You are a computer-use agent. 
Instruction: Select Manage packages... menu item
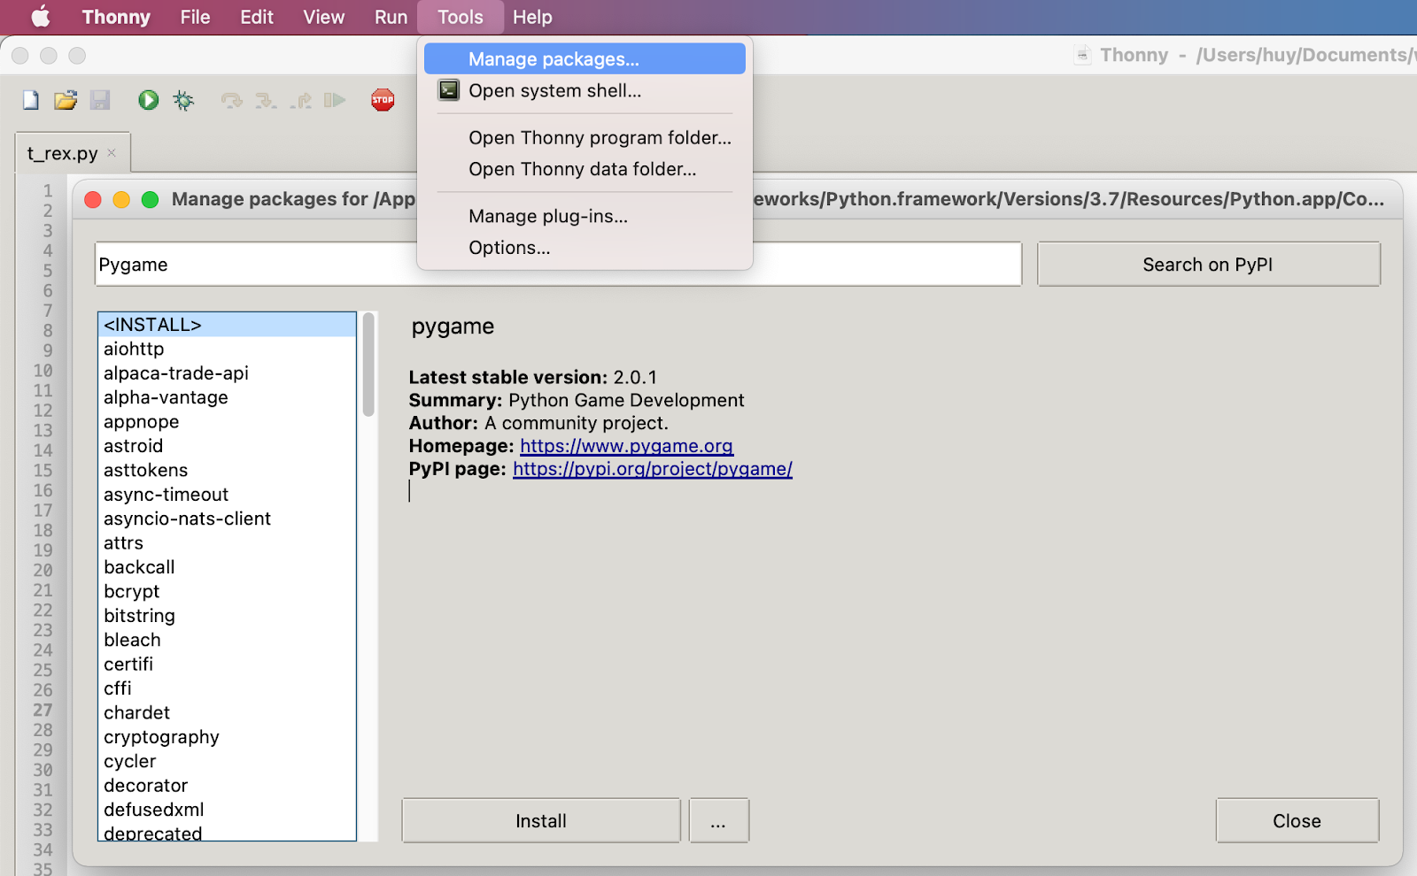point(585,59)
